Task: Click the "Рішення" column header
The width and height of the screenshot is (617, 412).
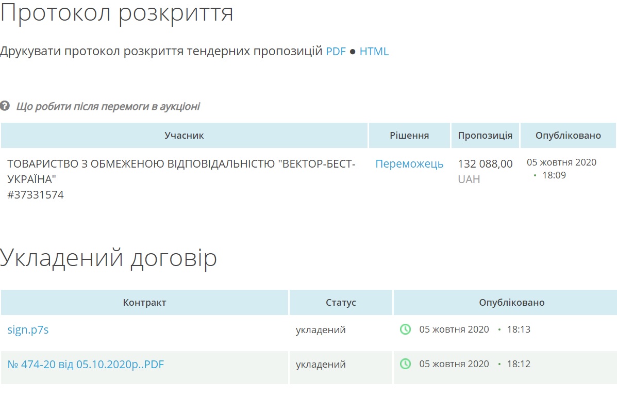Action: [x=409, y=136]
